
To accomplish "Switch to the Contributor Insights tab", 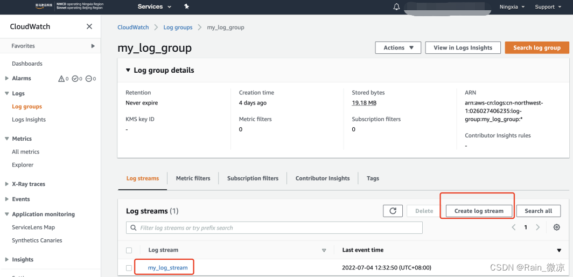I will pos(322,178).
